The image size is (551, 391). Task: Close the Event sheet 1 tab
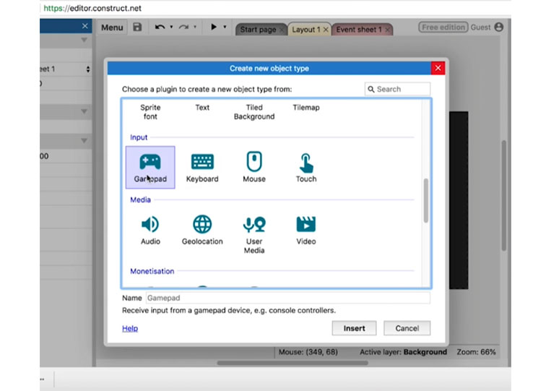pyautogui.click(x=388, y=30)
